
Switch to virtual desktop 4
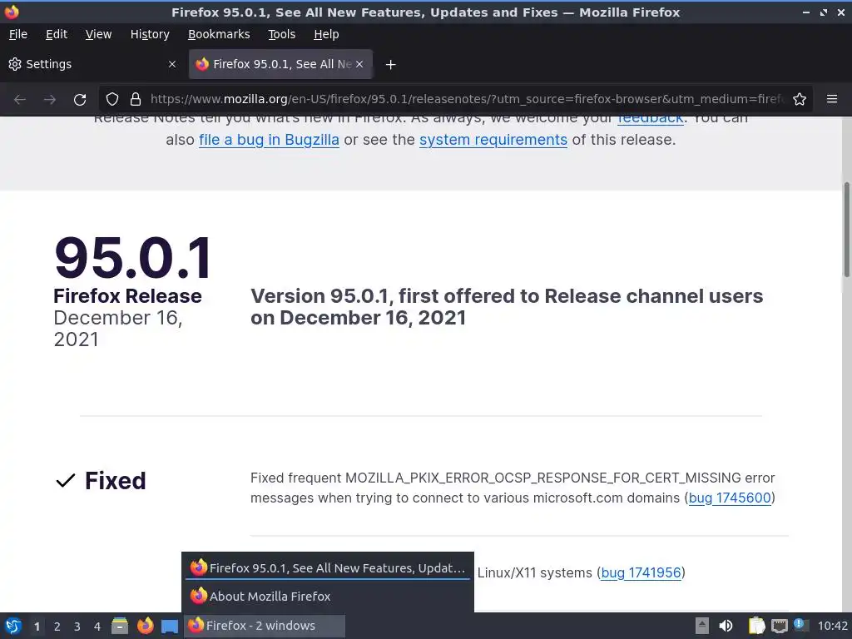point(97,627)
